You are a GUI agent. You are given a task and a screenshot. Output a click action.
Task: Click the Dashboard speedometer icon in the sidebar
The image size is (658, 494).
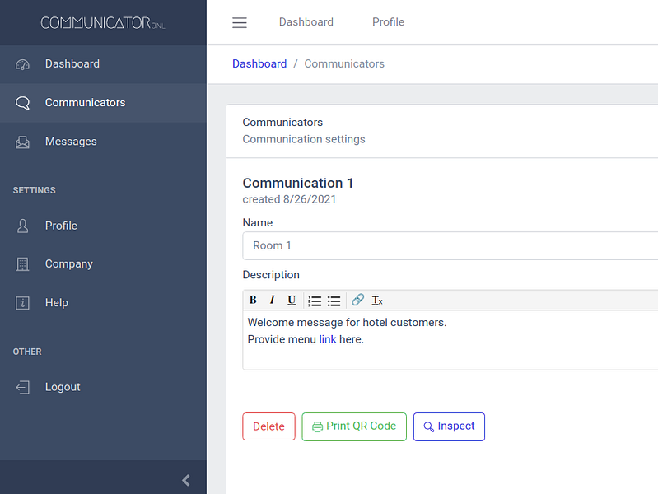click(23, 64)
